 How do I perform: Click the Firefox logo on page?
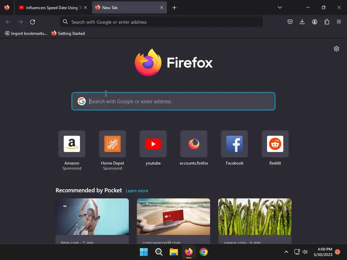(x=173, y=63)
